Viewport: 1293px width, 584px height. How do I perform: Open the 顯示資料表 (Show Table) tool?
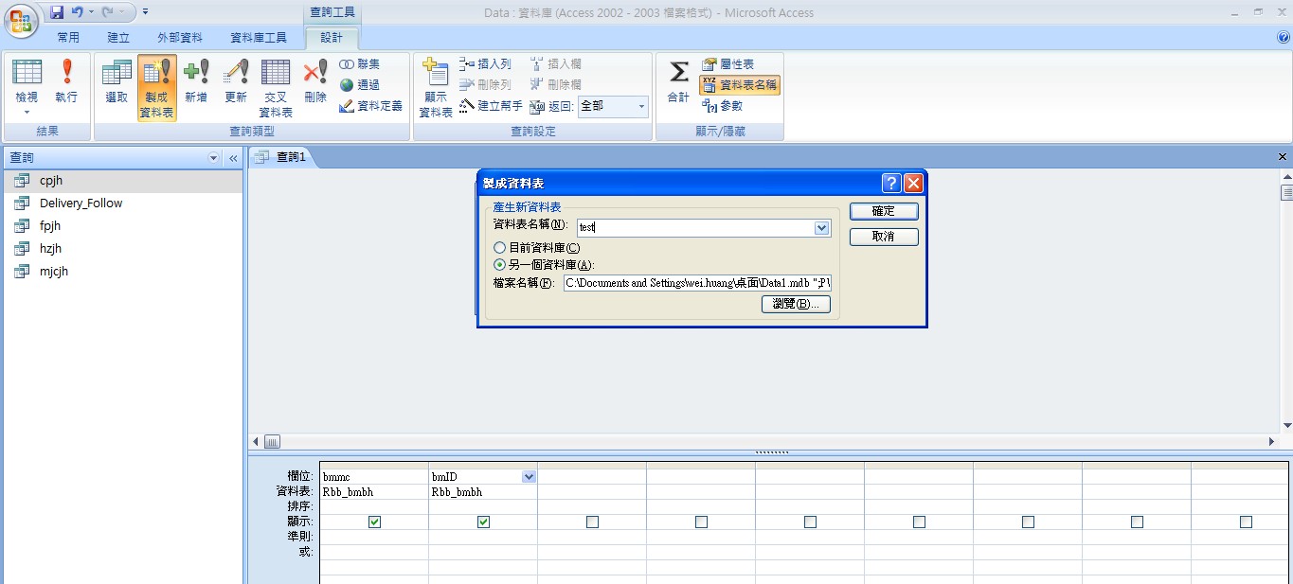coord(436,85)
